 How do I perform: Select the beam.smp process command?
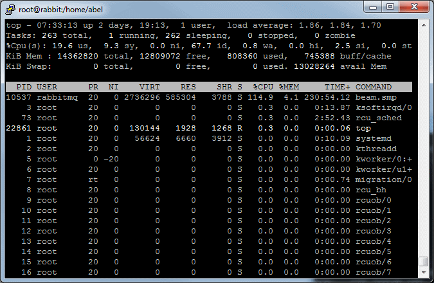tap(376, 98)
